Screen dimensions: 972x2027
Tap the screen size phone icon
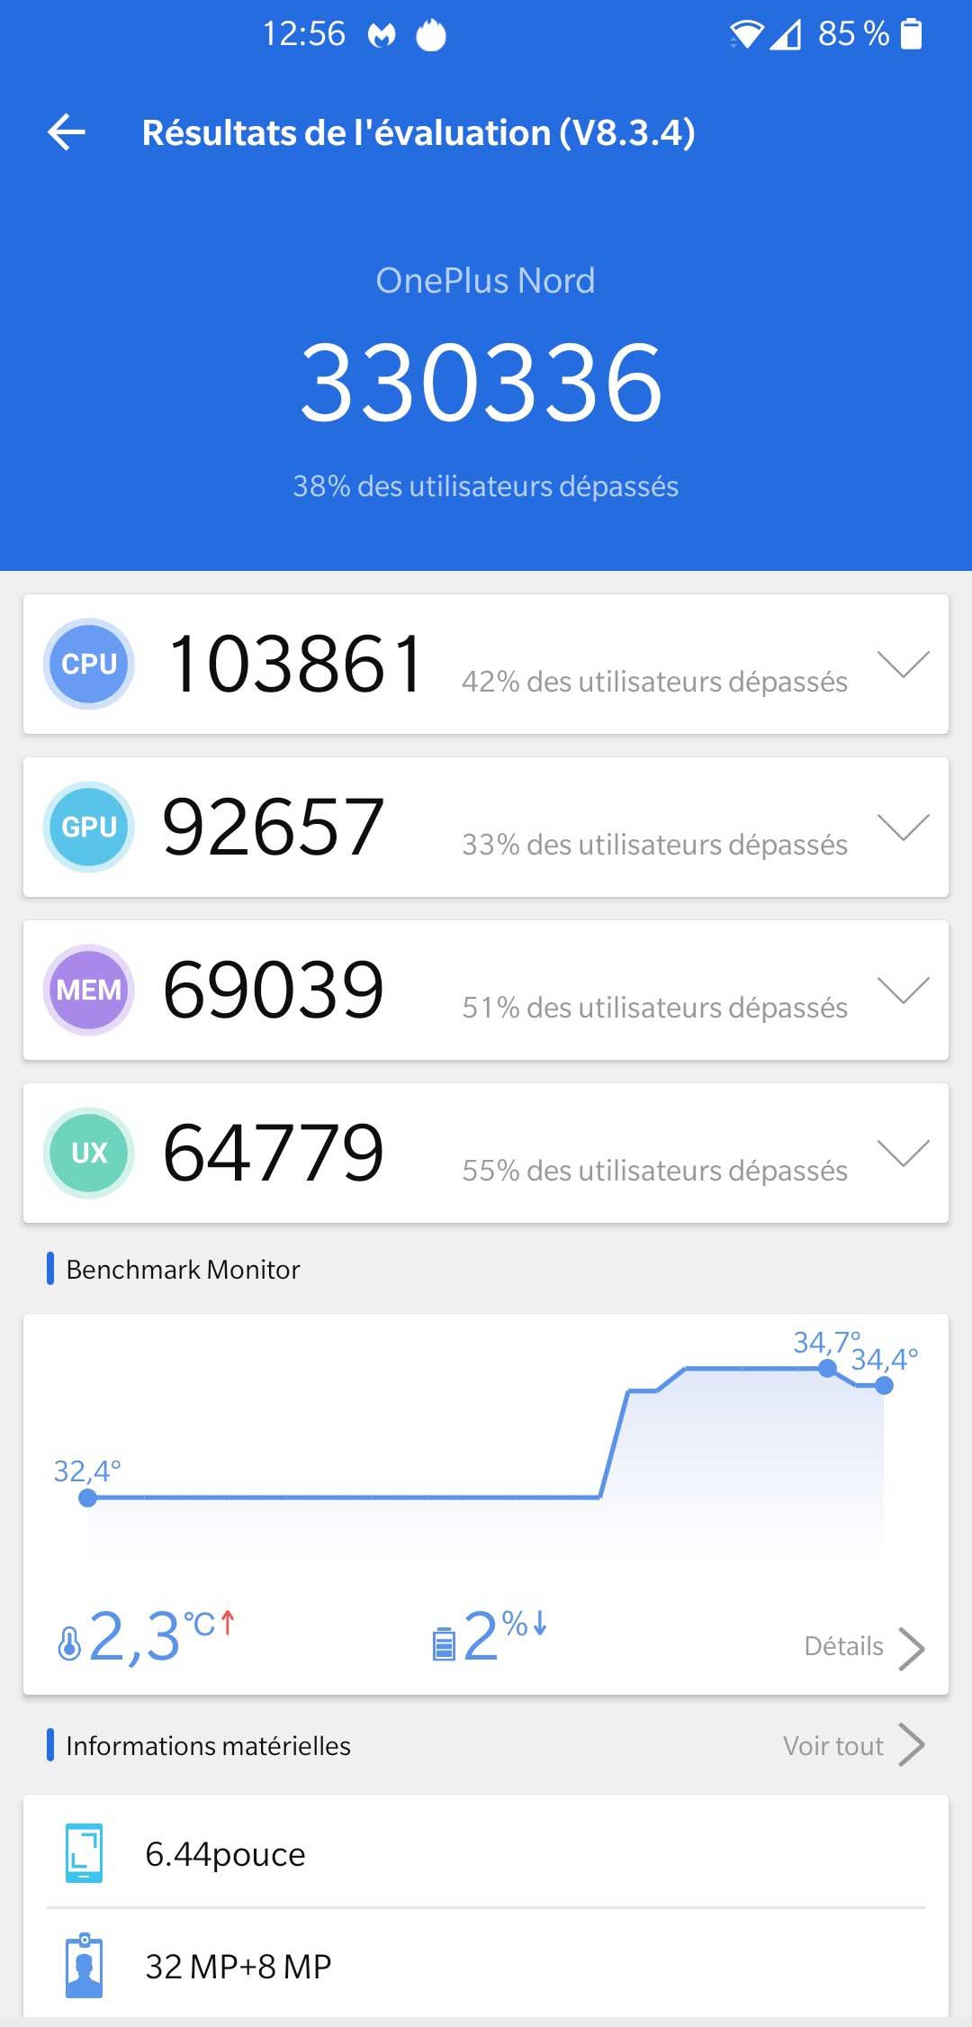pos(84,1853)
